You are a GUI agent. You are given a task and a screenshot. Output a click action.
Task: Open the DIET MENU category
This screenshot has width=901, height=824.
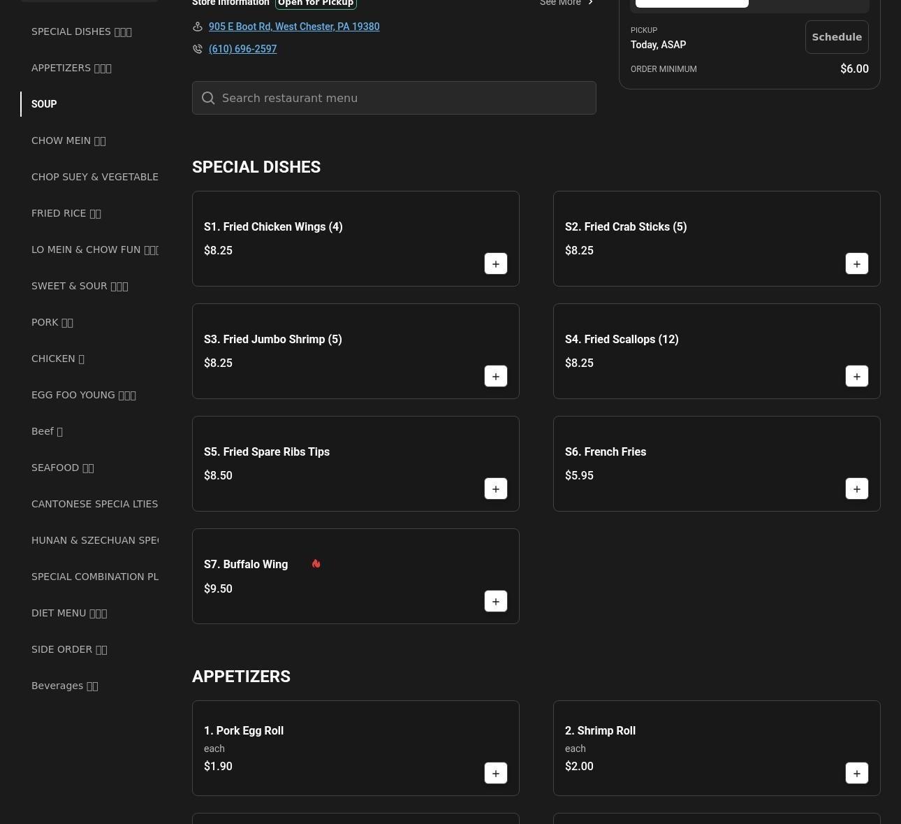69,613
